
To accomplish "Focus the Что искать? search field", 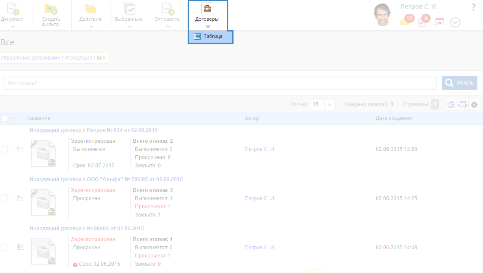I will 220,83.
